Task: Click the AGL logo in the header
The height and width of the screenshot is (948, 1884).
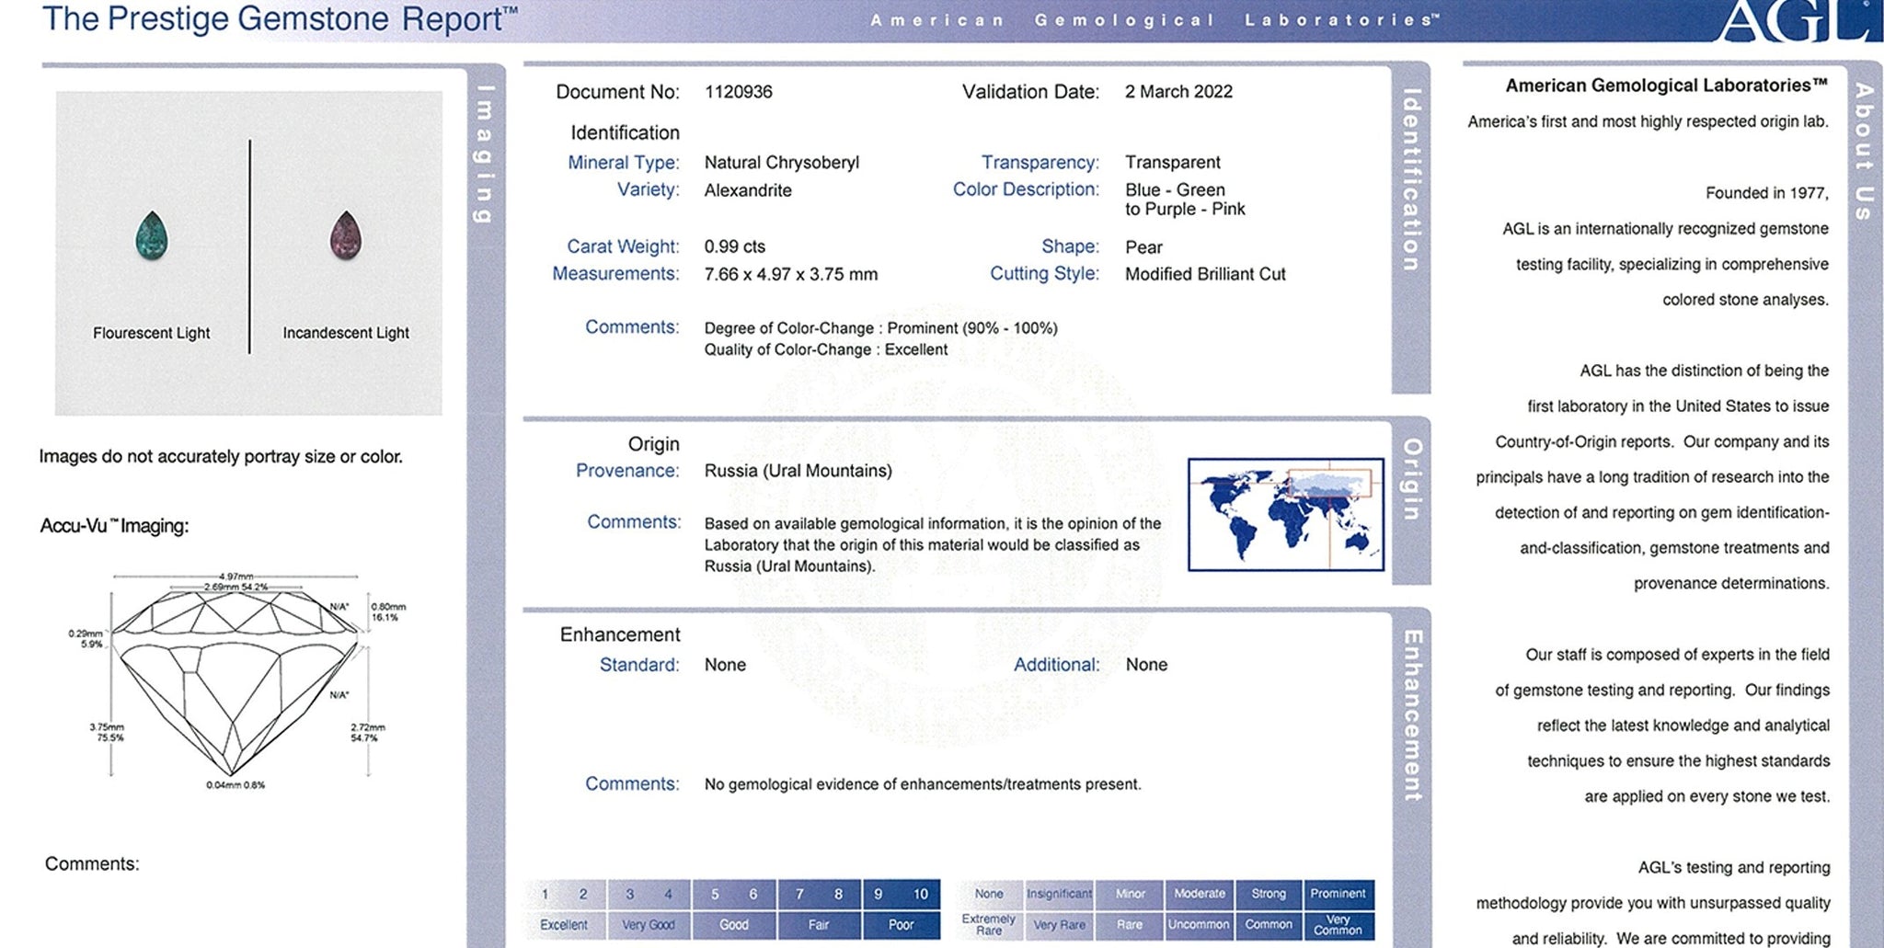Action: click(x=1794, y=20)
